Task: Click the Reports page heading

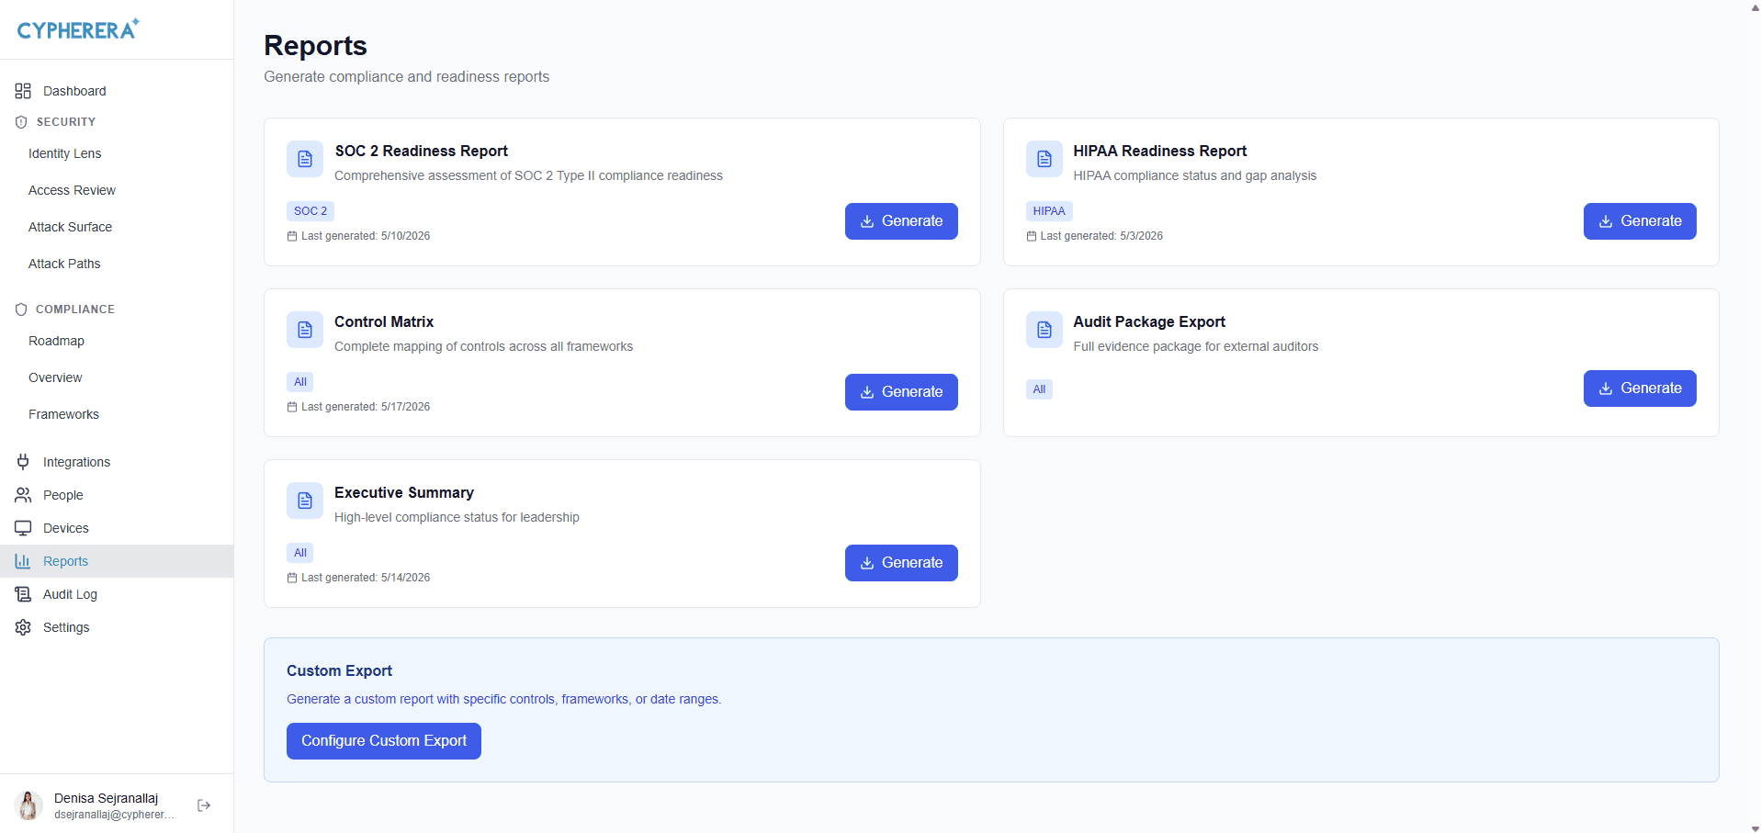Action: [315, 45]
